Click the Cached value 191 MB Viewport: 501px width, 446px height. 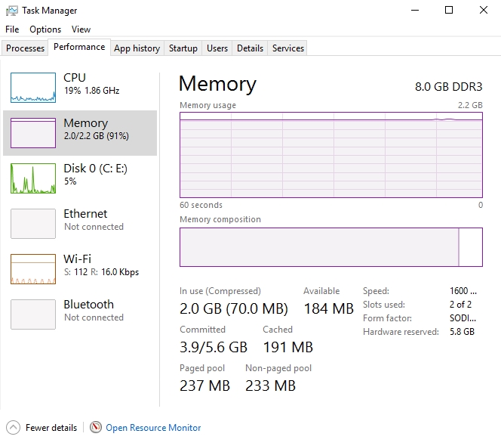coord(288,347)
